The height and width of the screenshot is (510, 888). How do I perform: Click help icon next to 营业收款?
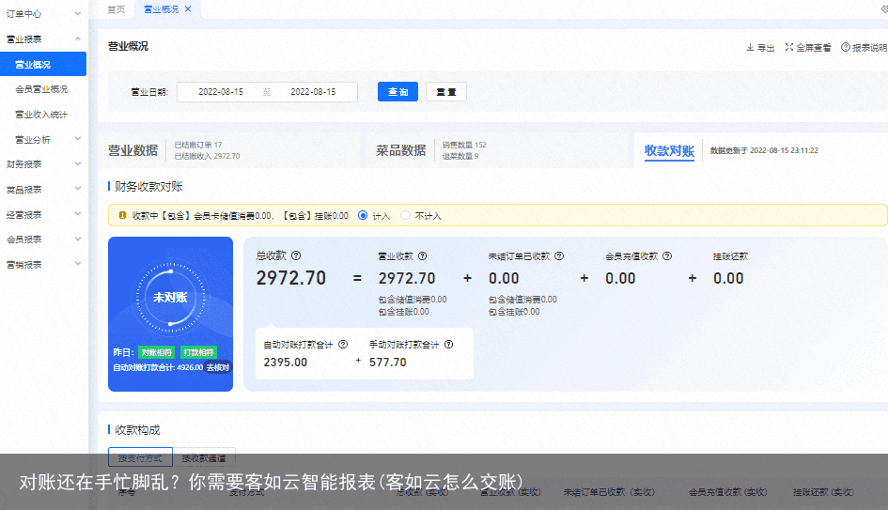tap(423, 255)
